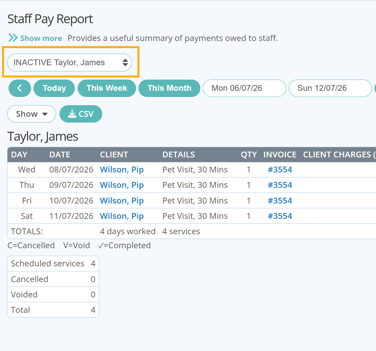This screenshot has height=351, width=376.
Task: Open the INACTIVE Taylor, James staff dropdown
Action: point(69,62)
